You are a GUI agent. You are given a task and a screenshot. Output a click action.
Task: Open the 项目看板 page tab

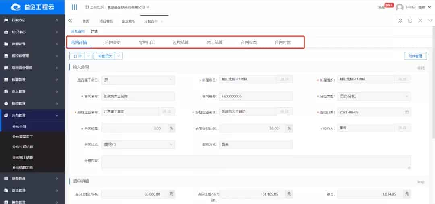106,21
